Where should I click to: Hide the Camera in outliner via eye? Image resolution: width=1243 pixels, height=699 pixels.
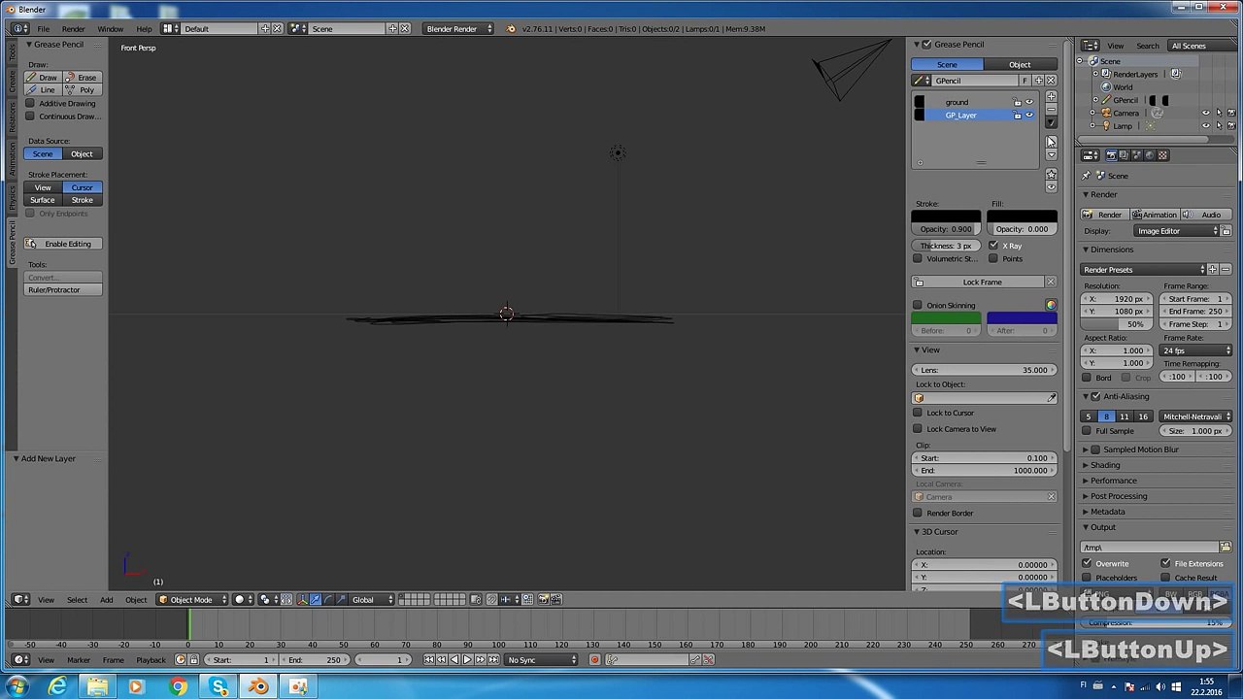(x=1206, y=114)
